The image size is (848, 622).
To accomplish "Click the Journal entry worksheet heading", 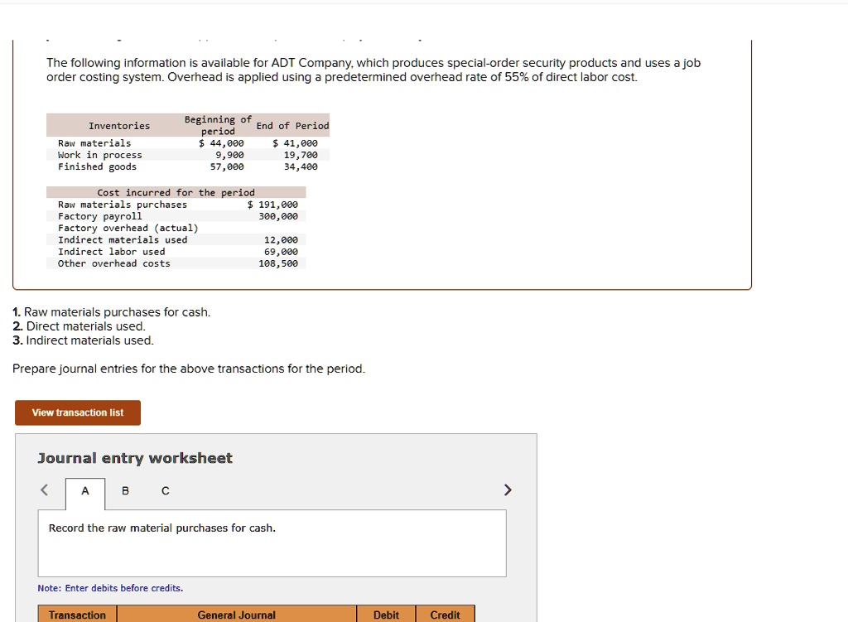I will (135, 457).
